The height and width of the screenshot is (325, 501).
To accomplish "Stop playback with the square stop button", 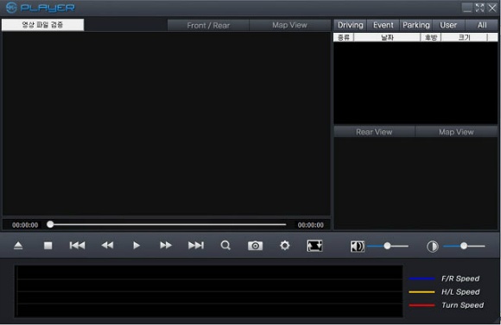I will click(x=48, y=246).
